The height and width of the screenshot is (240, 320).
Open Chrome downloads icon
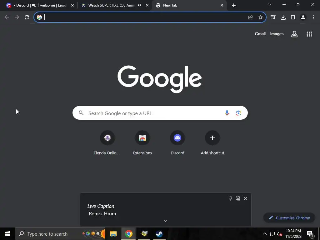click(x=283, y=17)
